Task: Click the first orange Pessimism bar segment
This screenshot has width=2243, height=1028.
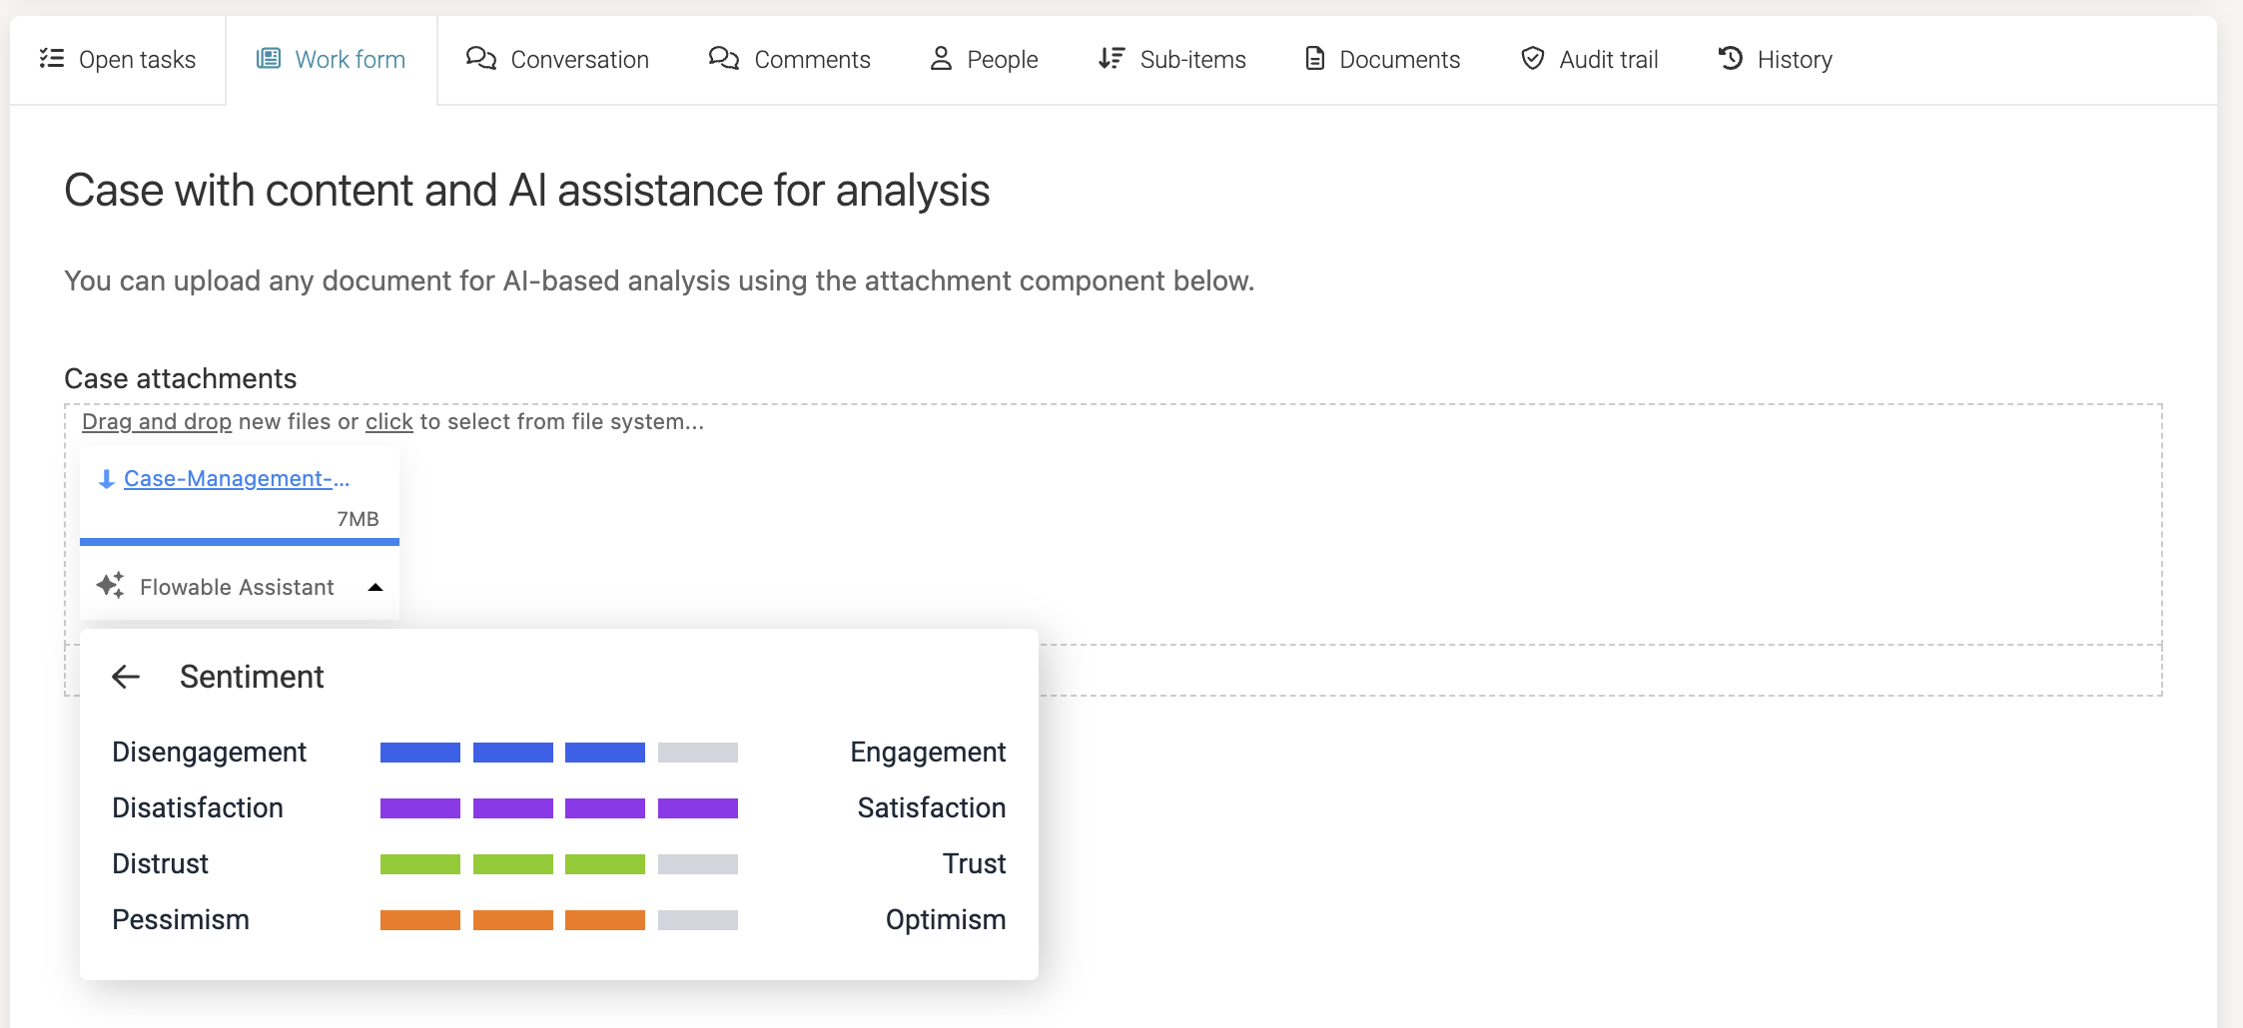Action: pos(420,920)
